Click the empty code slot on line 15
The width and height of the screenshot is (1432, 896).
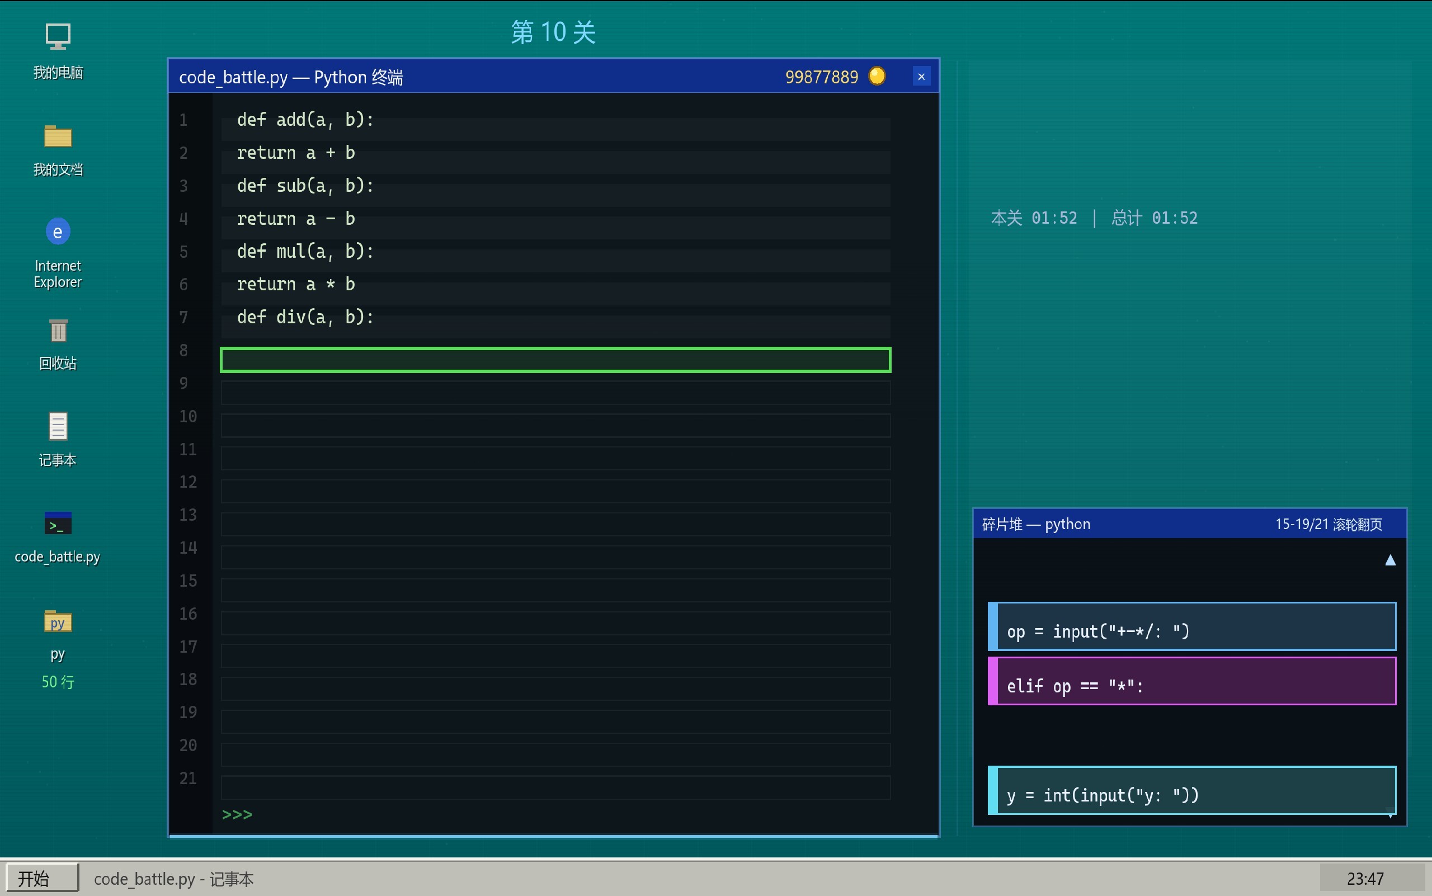(x=555, y=590)
